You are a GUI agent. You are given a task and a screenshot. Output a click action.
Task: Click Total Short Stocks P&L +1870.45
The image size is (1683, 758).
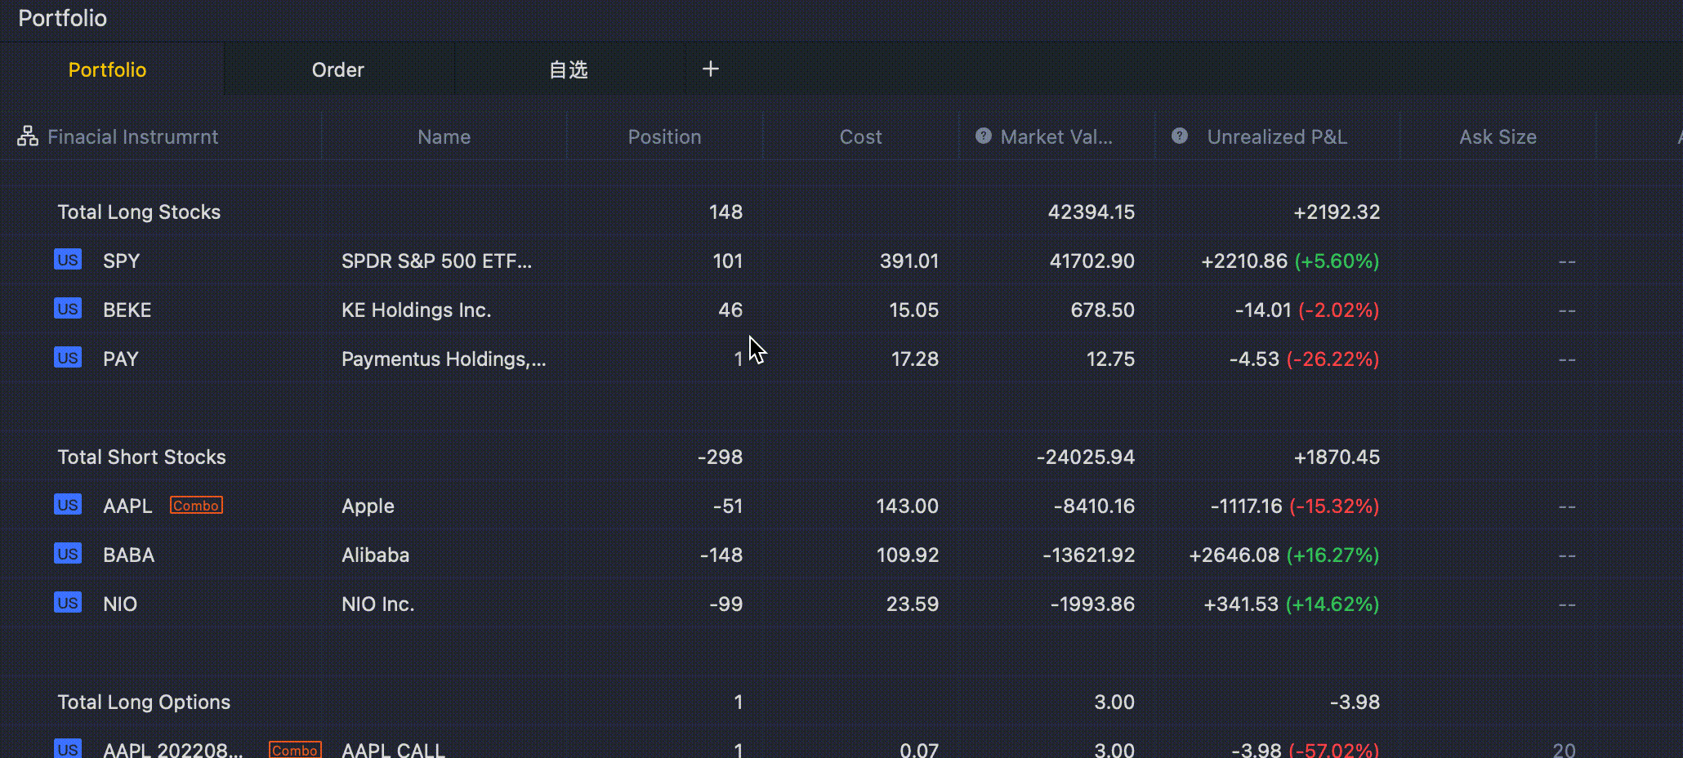(1337, 457)
